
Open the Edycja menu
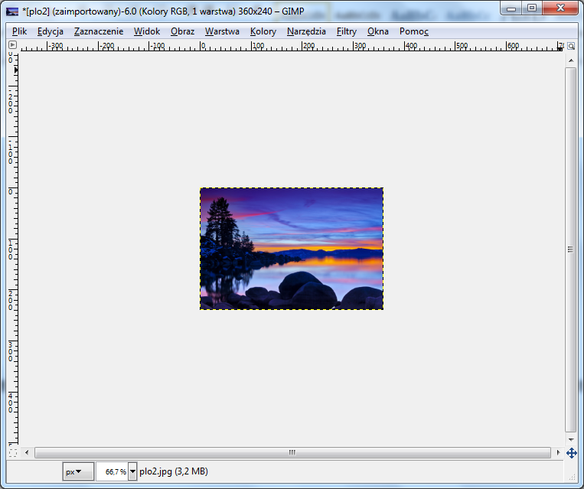pyautogui.click(x=51, y=31)
